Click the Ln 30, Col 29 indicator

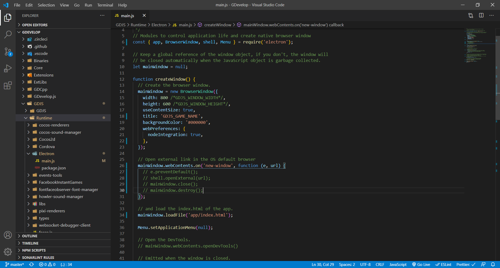[323, 264]
